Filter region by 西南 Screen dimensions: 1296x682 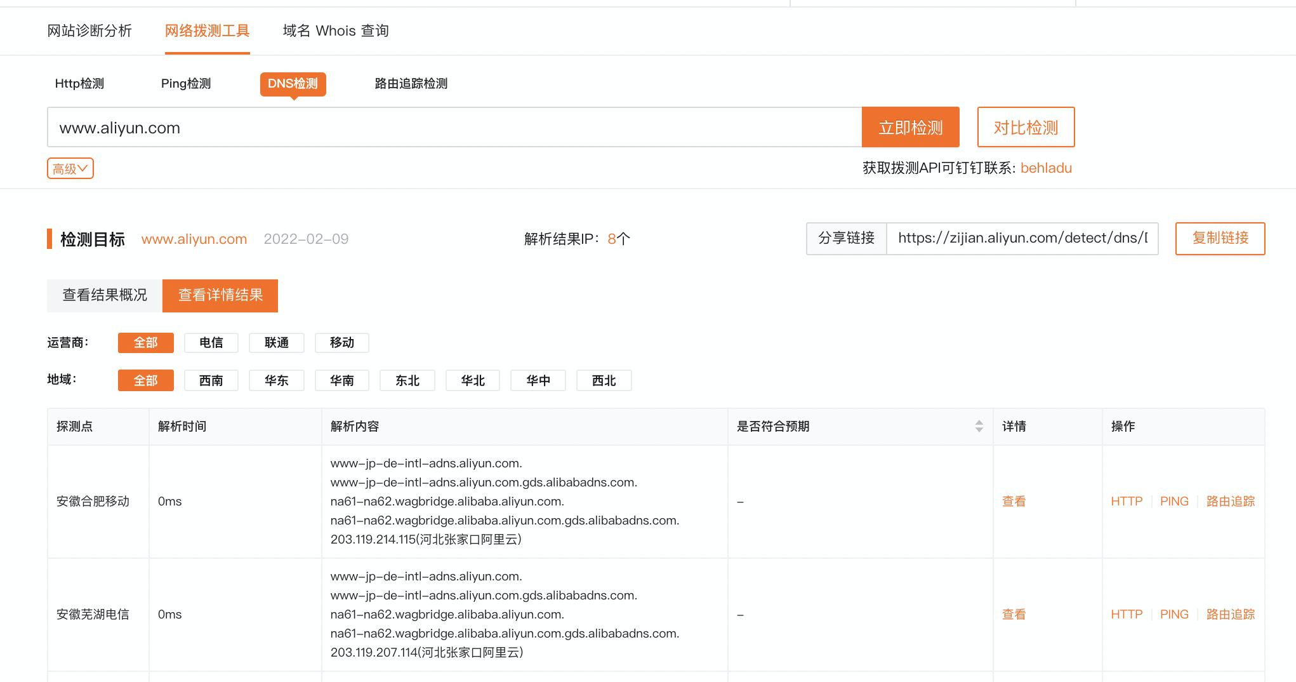pyautogui.click(x=211, y=380)
